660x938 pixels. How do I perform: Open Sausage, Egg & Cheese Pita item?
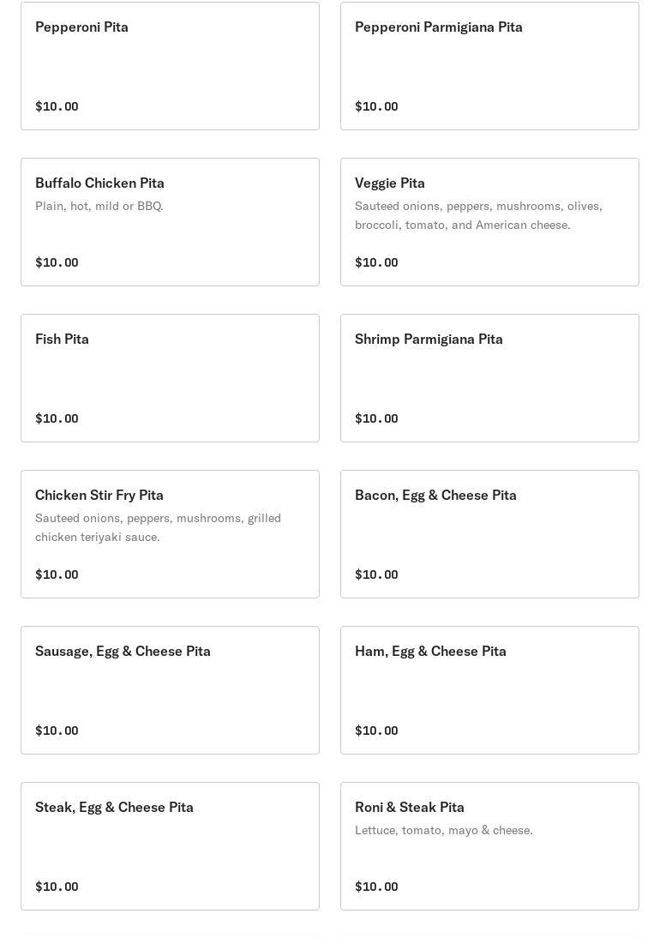(x=170, y=690)
